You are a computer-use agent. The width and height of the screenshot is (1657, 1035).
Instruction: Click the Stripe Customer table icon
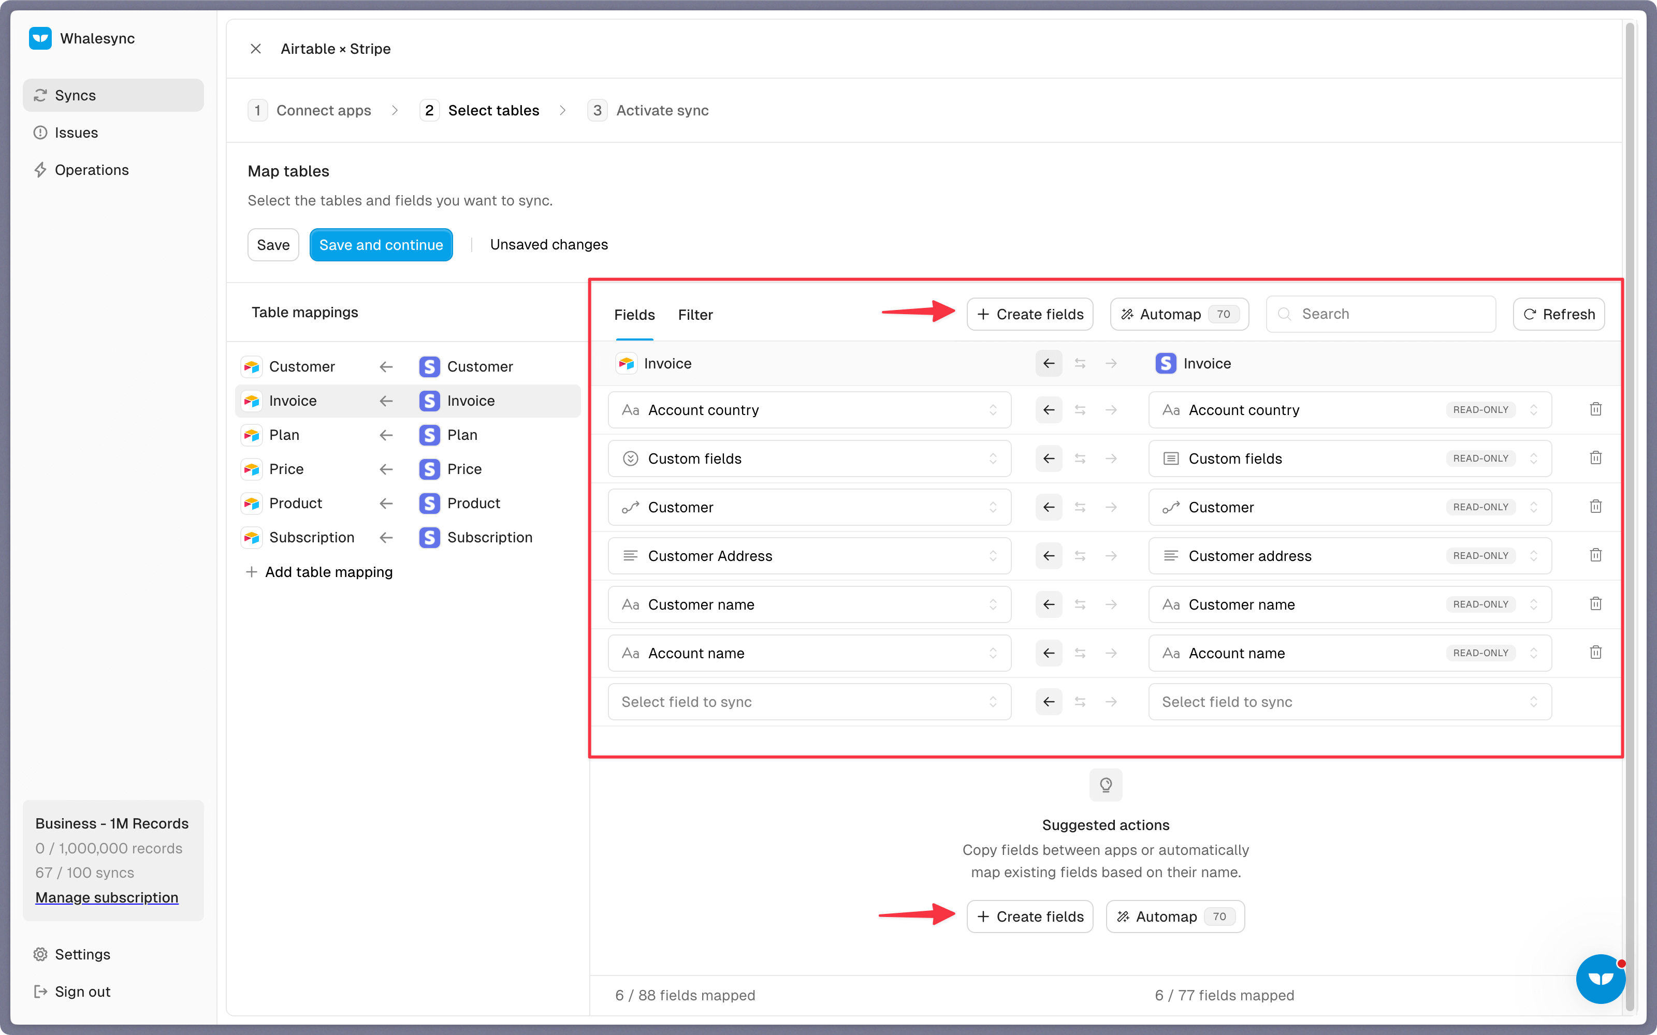429,367
